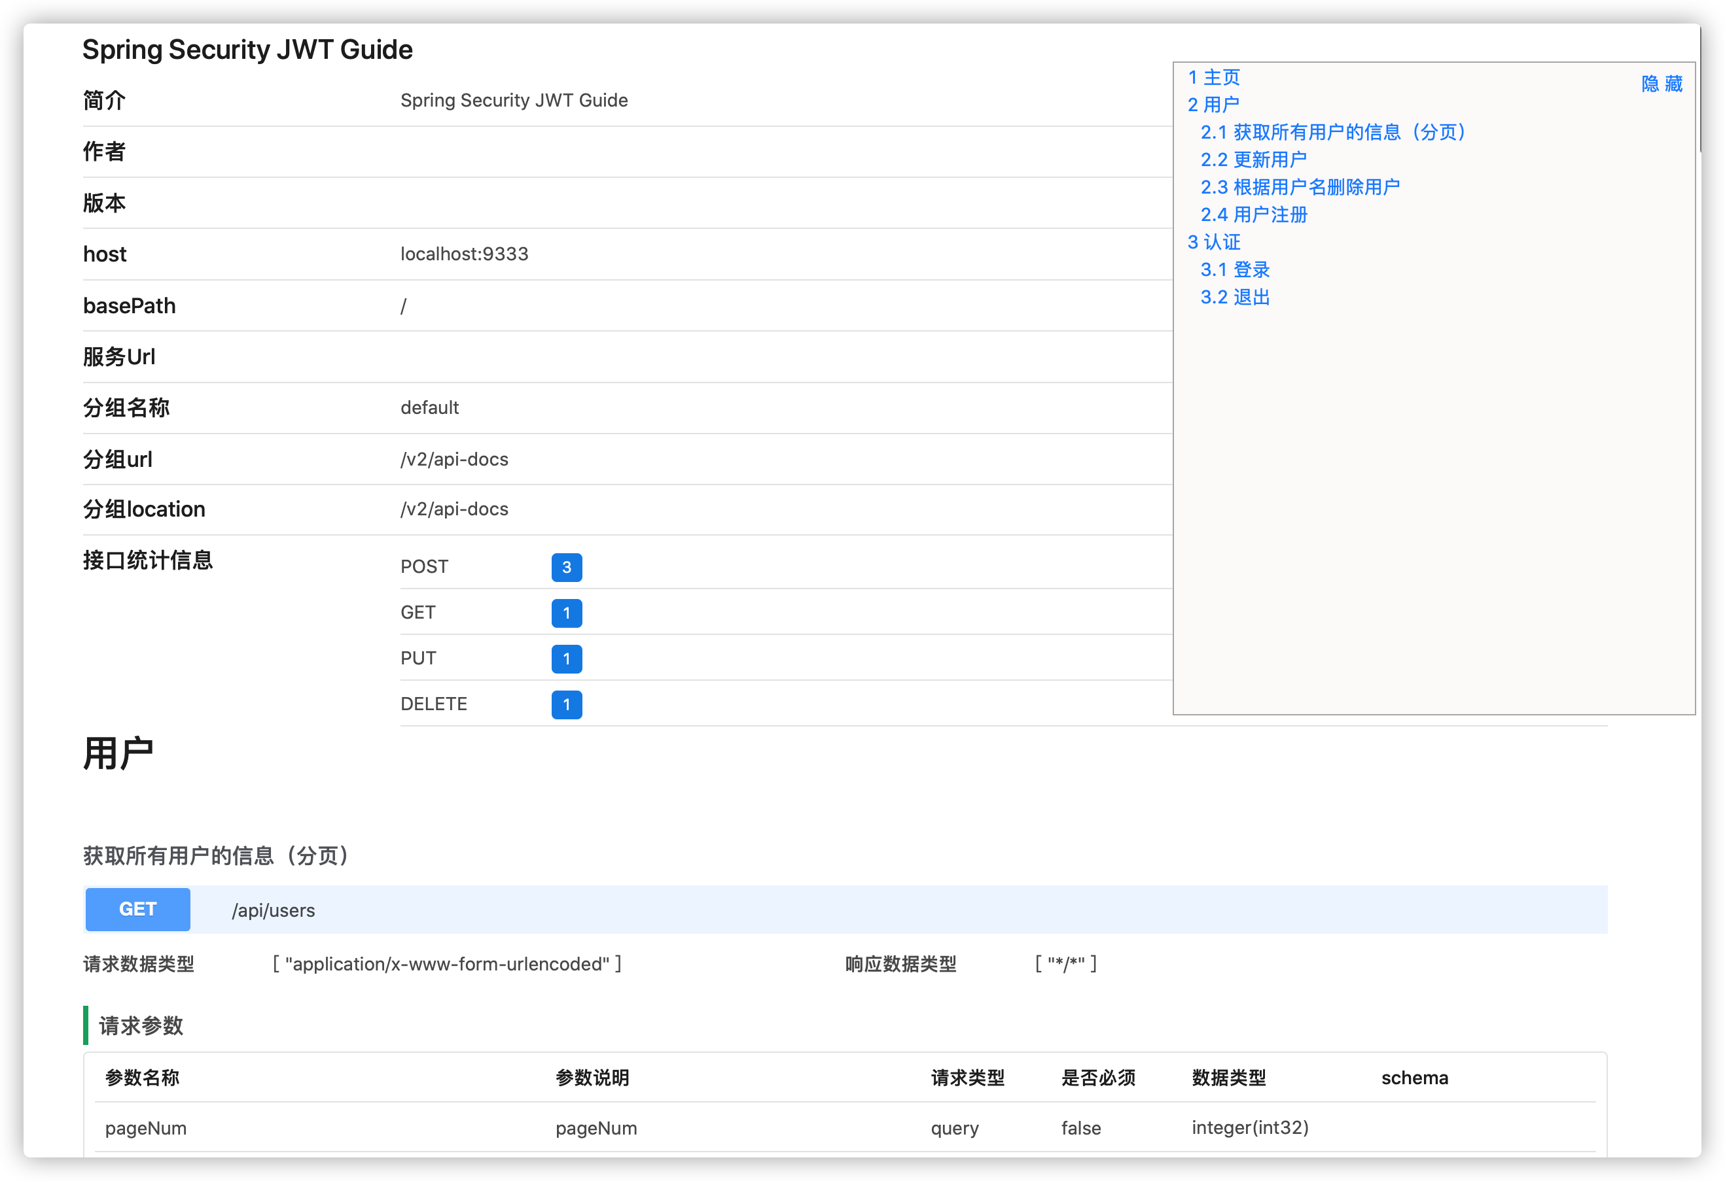Click the 用户 section heading

[x=118, y=754]
